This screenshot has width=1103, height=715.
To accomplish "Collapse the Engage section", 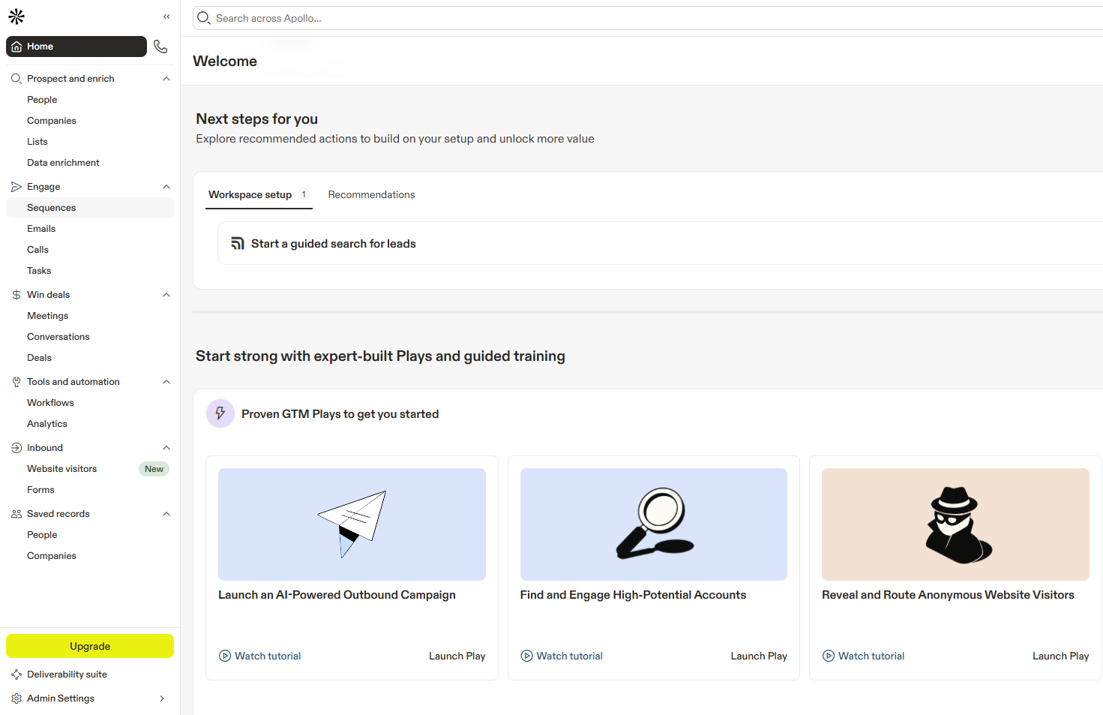I will tap(166, 187).
